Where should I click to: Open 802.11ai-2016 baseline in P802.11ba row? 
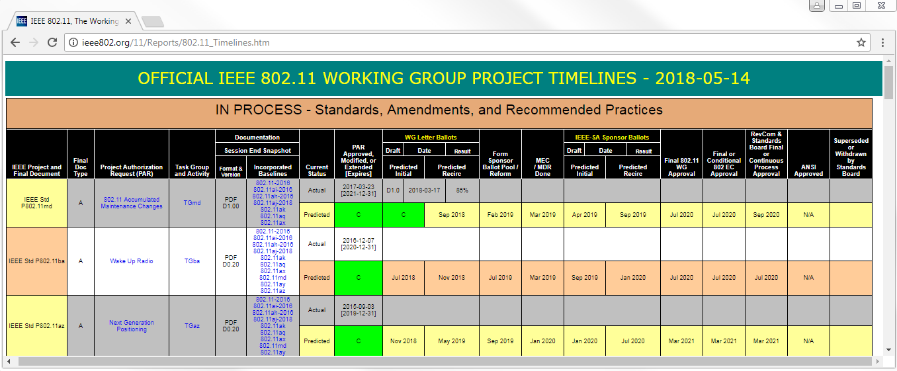pyautogui.click(x=273, y=237)
